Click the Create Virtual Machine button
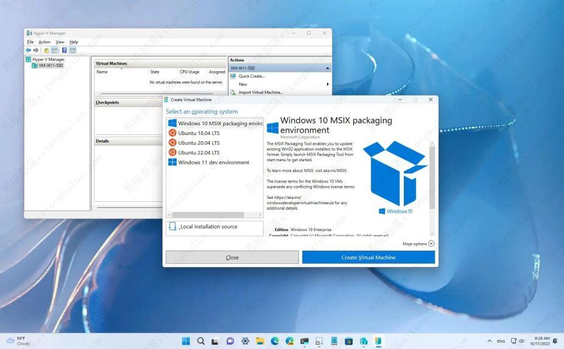Image resolution: width=564 pixels, height=349 pixels. pyautogui.click(x=368, y=257)
